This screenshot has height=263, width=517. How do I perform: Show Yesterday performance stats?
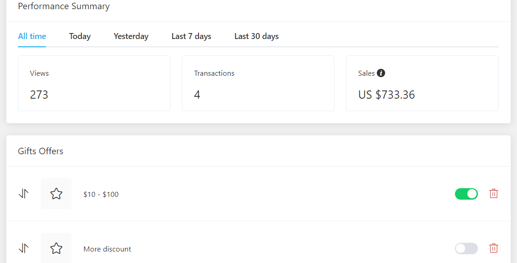pyautogui.click(x=131, y=36)
